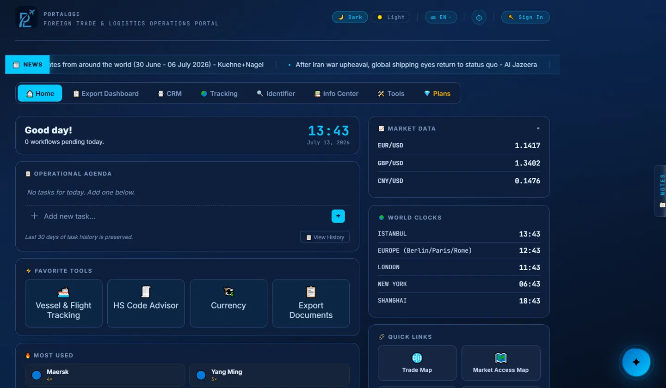Open the Notes side panel tab
666x388 pixels.
661,191
